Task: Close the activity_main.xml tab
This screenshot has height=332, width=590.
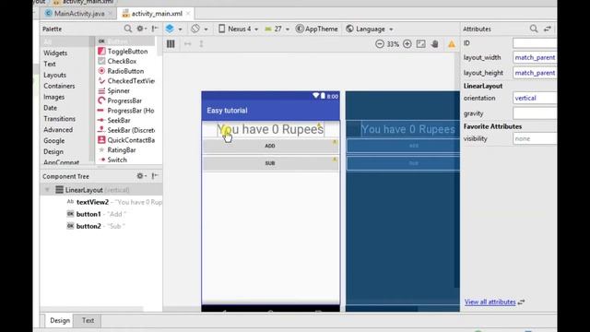Action: click(188, 14)
